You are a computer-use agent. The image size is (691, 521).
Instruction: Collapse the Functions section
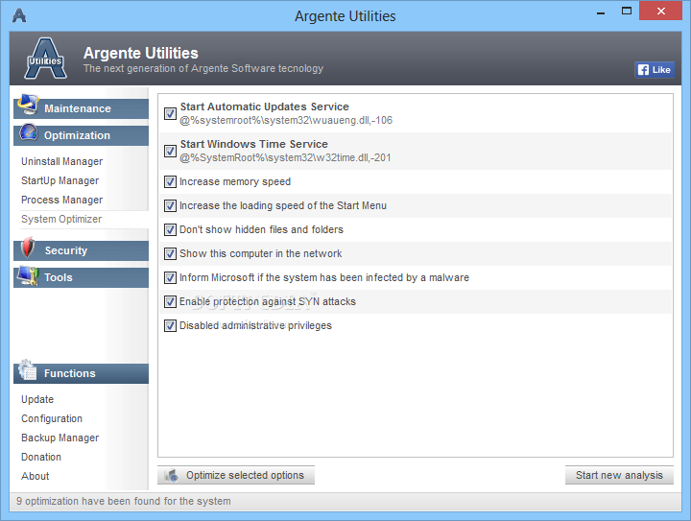[x=81, y=373]
